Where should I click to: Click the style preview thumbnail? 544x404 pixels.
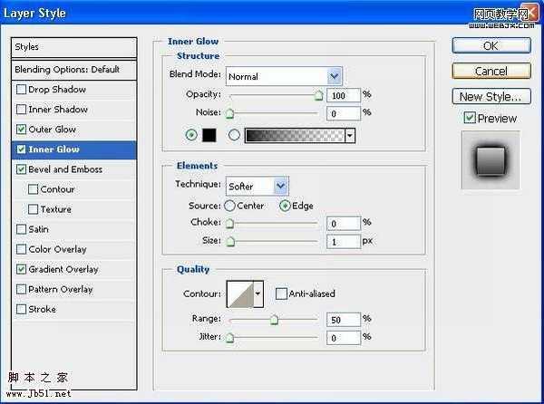point(490,159)
